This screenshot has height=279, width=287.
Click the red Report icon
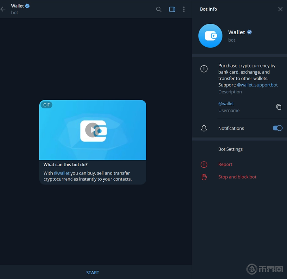204,164
